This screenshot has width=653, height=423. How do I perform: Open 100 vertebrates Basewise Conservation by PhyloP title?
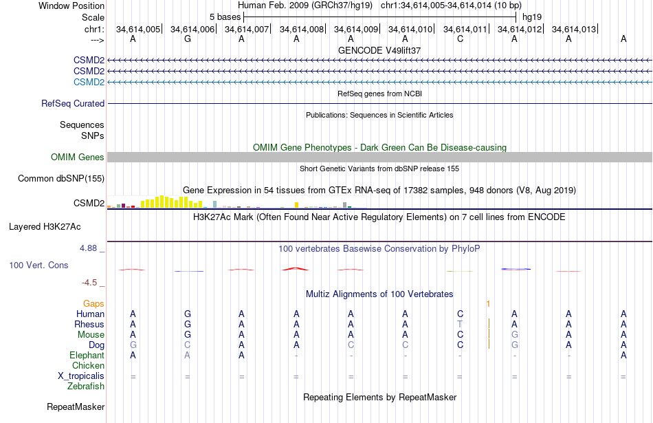[x=379, y=249]
